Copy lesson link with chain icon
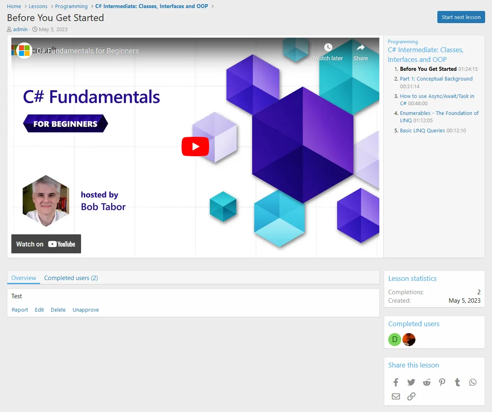The image size is (492, 412). pyautogui.click(x=411, y=397)
